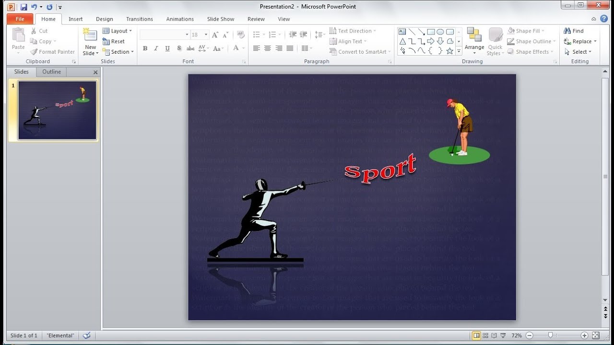Screen dimensions: 614x345
Task: Switch to Reading View icon
Action: click(494, 335)
